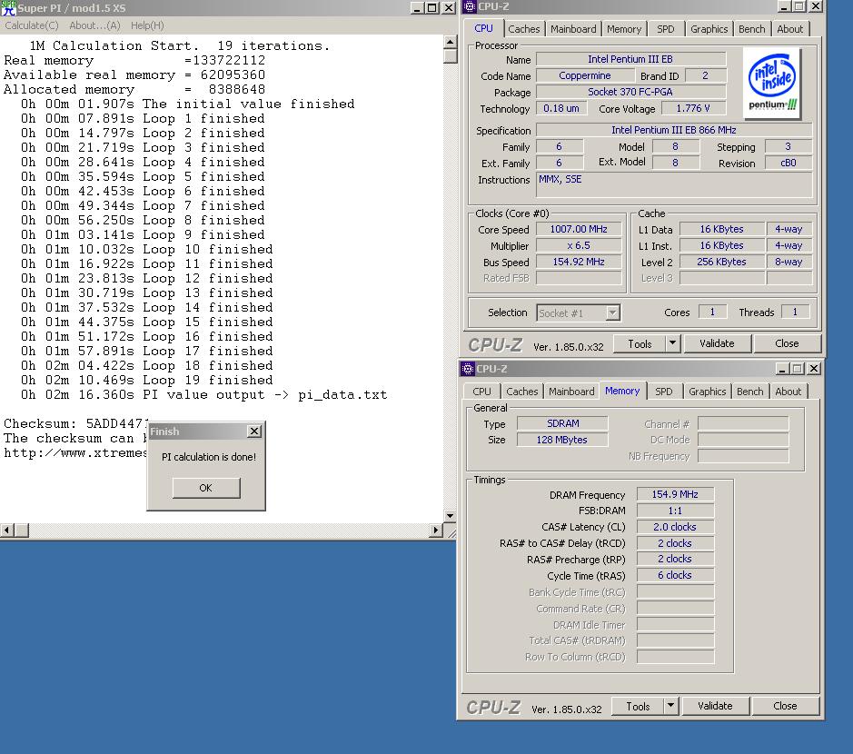Click the DRAM Frequency 154.9 MHz value
The height and width of the screenshot is (754, 853).
pos(675,494)
